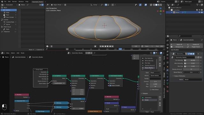This screenshot has width=204, height=115.
Task: Click play reverse button on timeline
Action: tap(105, 46)
